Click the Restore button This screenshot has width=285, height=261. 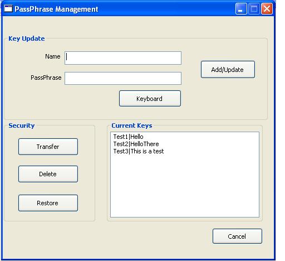tap(48, 203)
